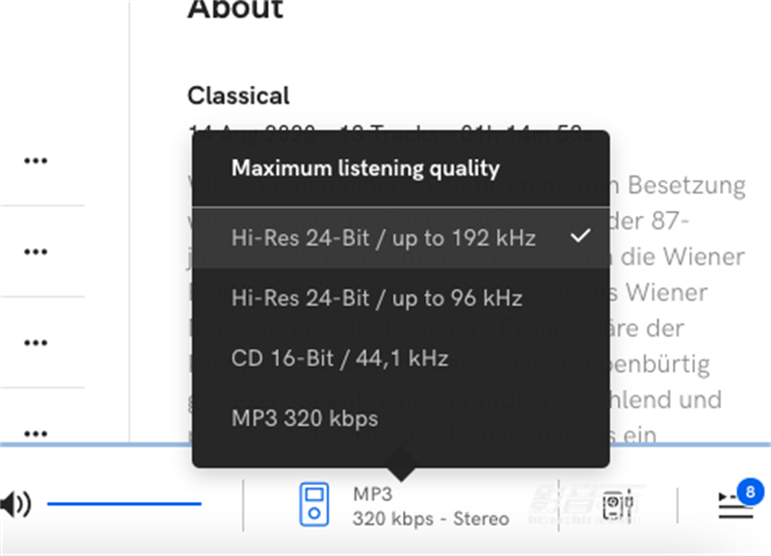
Task: Click the About section heading
Action: coord(235,9)
